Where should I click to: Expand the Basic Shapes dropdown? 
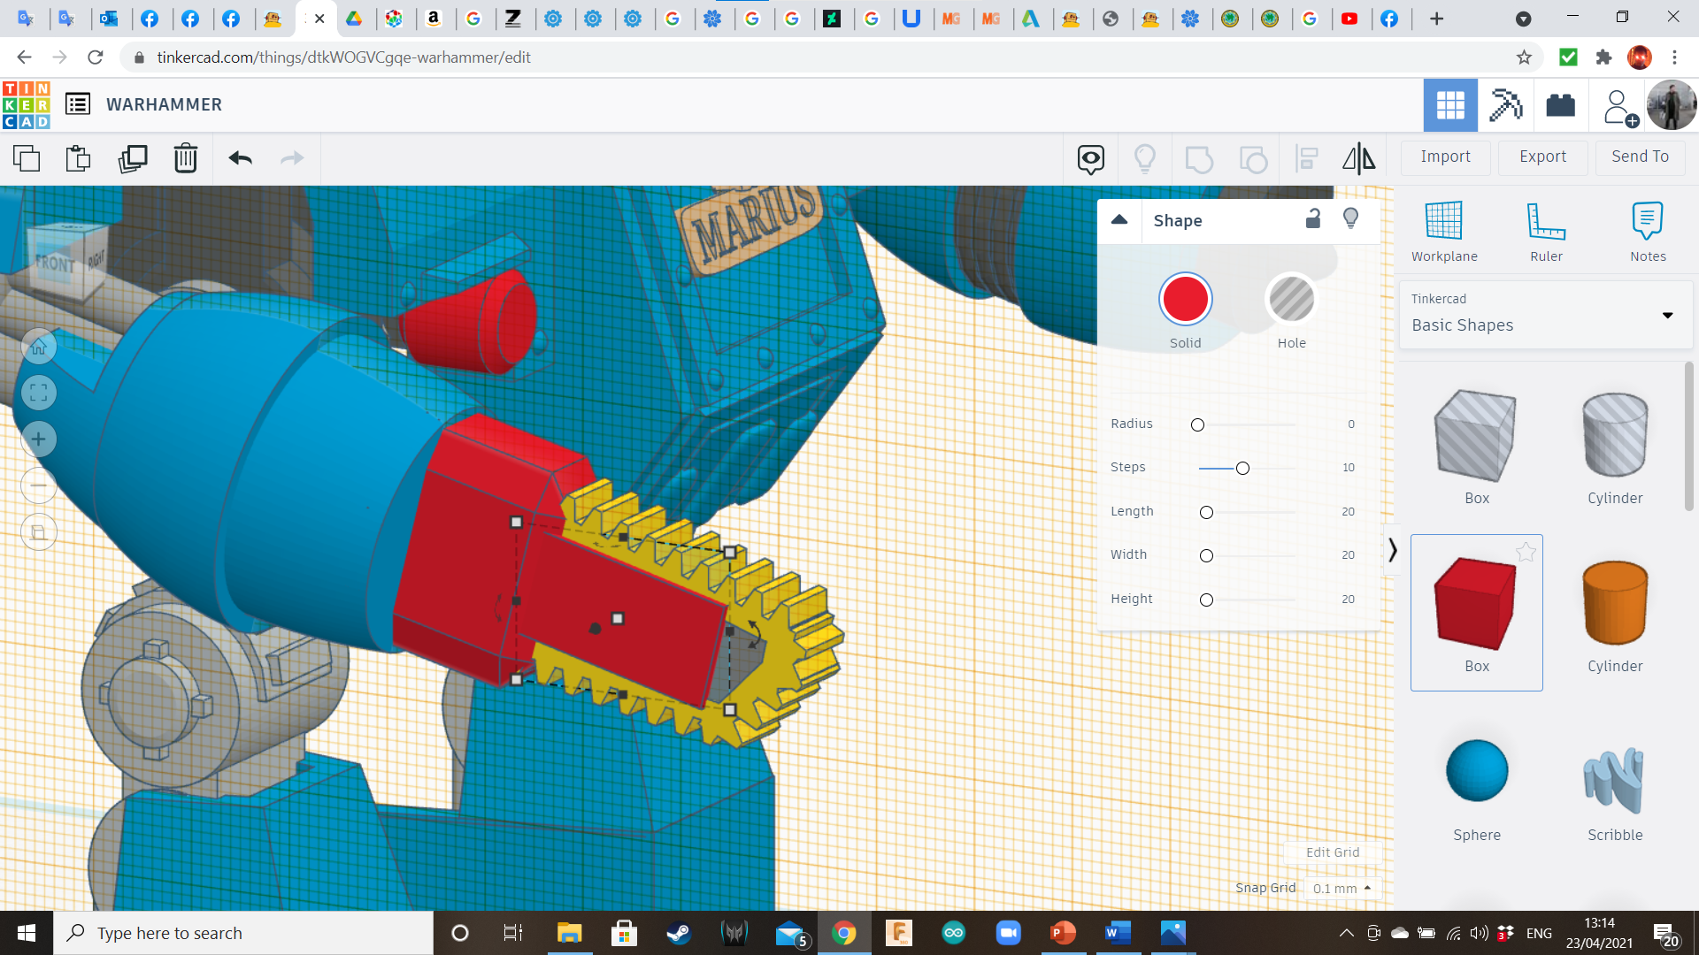coord(1667,315)
